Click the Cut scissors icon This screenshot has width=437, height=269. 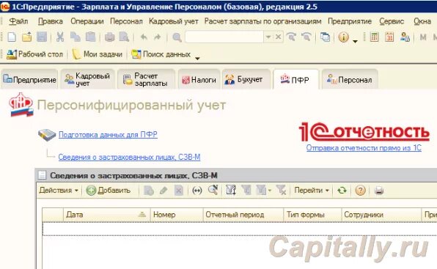[x=60, y=37]
